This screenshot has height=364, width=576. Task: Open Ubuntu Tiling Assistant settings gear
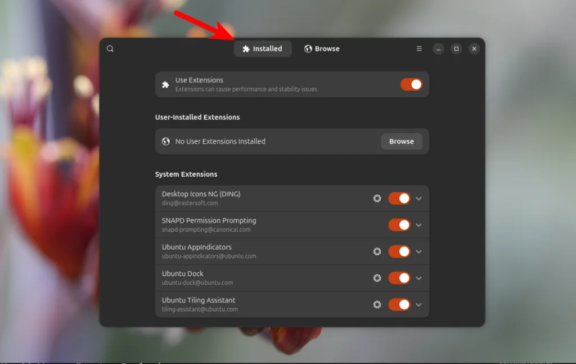pyautogui.click(x=377, y=304)
